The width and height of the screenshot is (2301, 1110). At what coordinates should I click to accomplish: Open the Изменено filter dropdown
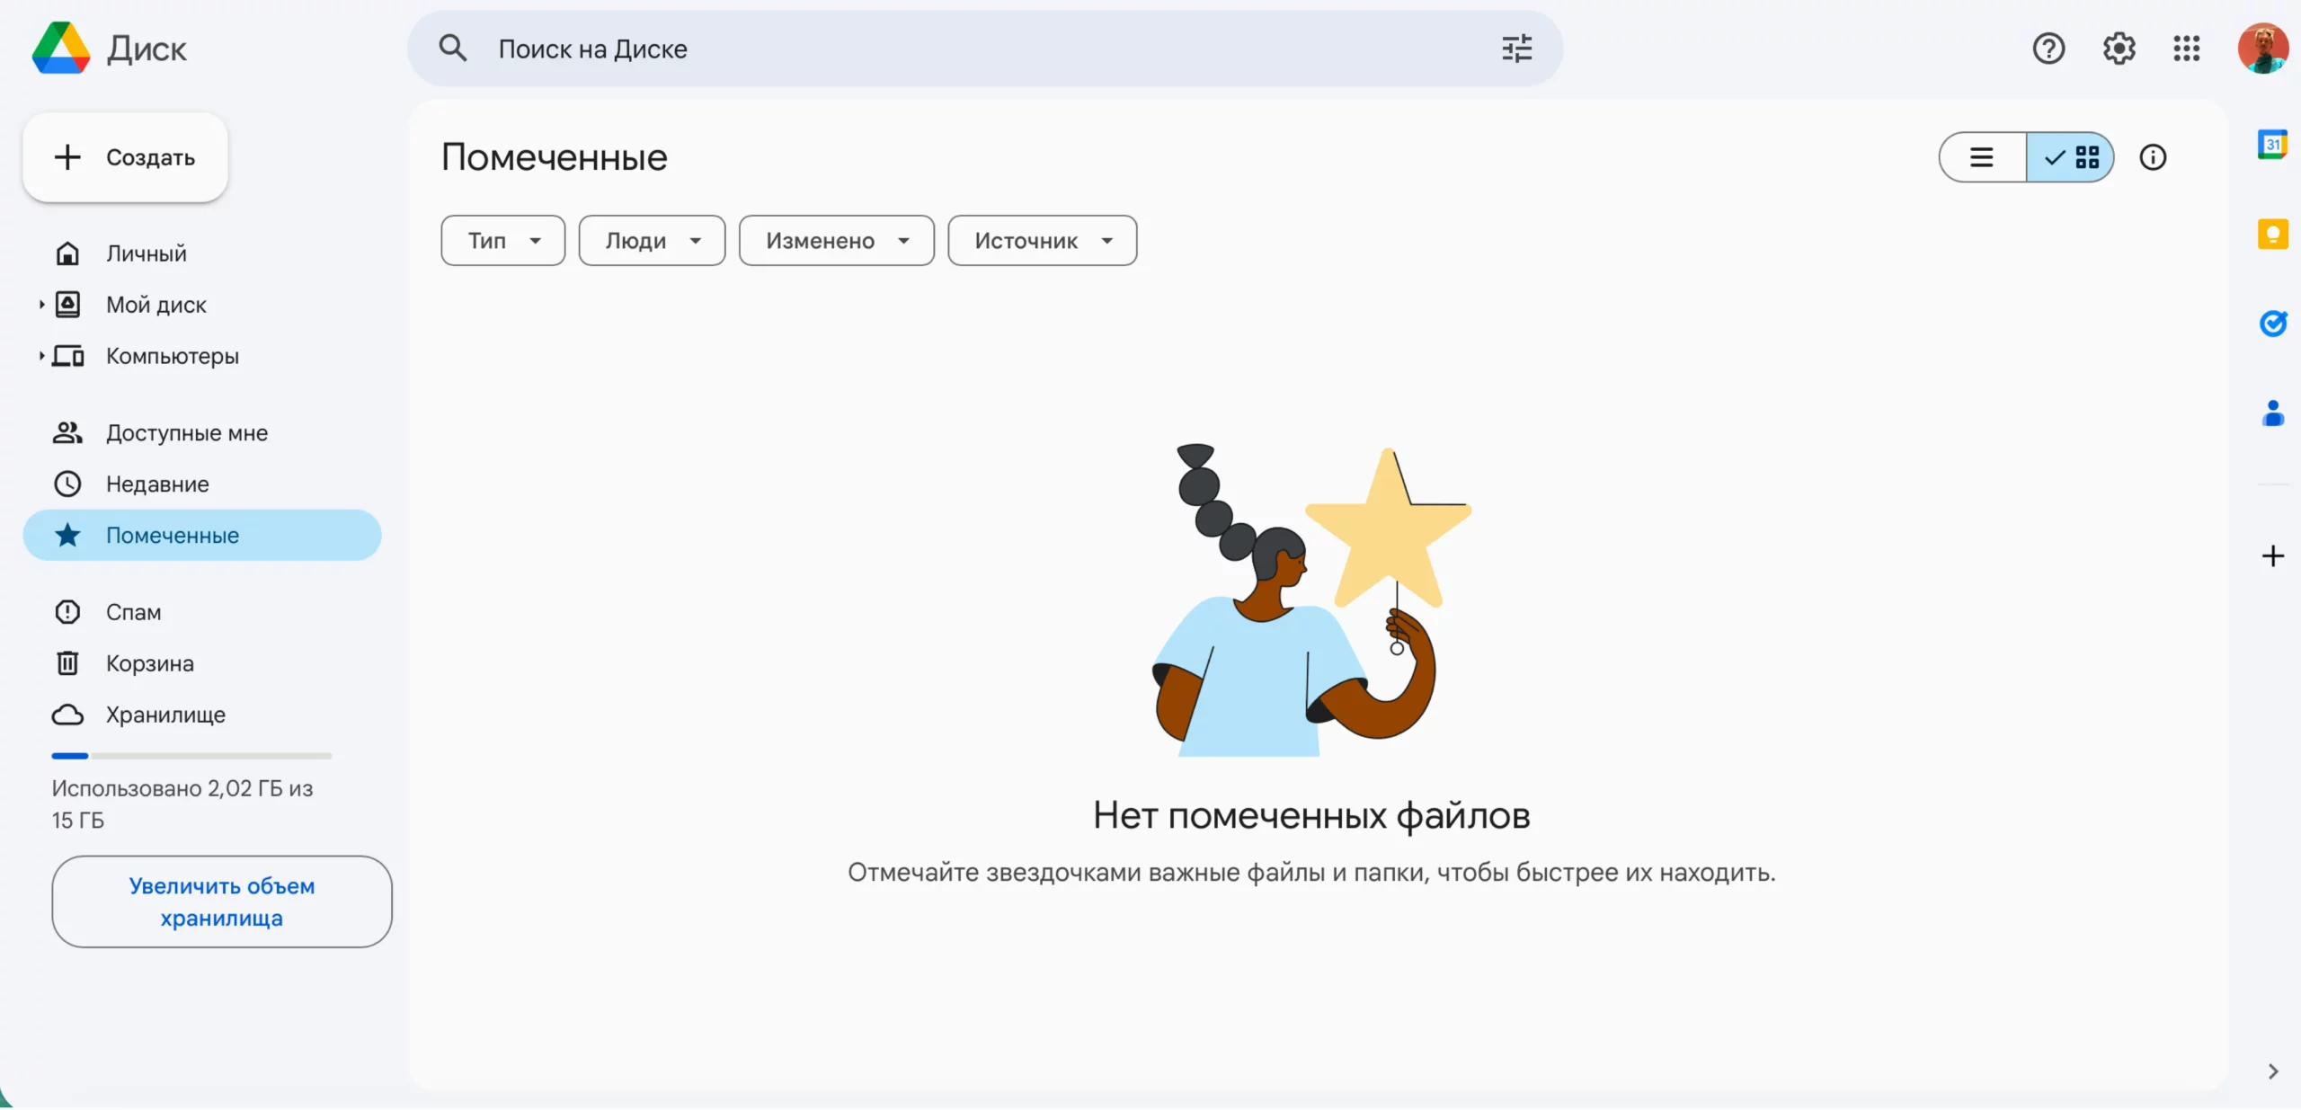click(x=836, y=241)
